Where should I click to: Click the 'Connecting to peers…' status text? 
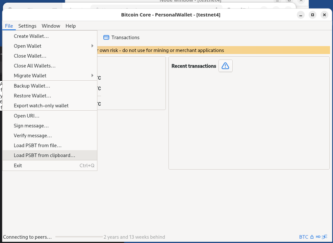[x=27, y=237]
